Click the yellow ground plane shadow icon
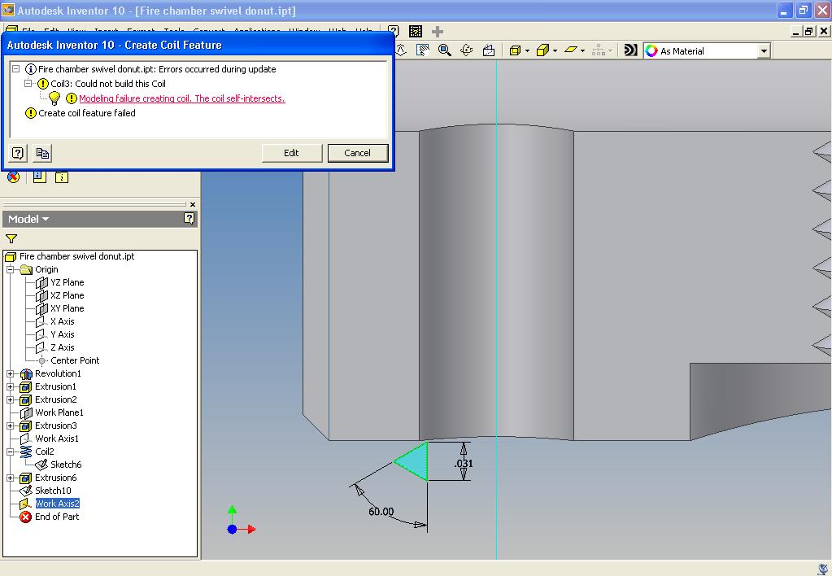Screen dimensions: 832x576 coord(570,50)
